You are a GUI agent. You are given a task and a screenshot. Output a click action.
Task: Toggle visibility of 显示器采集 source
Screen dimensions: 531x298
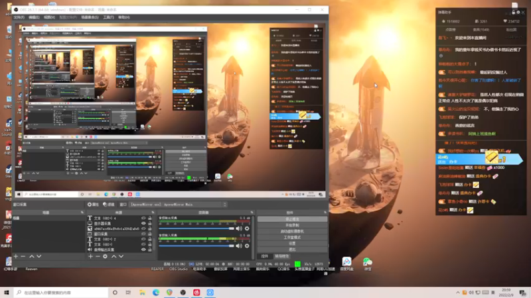coord(143,223)
